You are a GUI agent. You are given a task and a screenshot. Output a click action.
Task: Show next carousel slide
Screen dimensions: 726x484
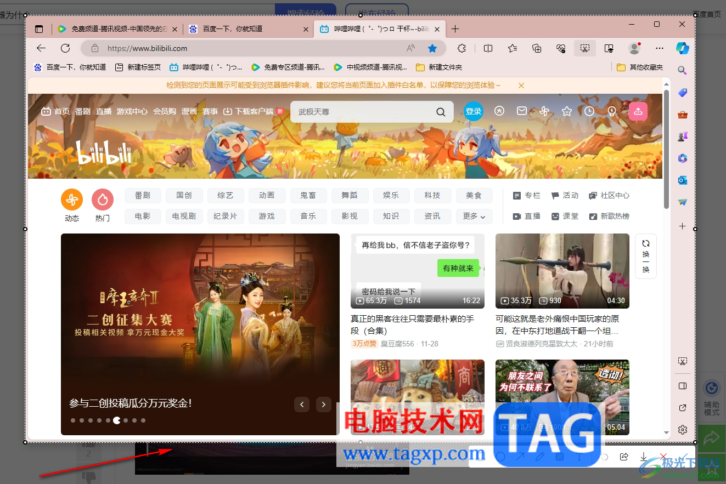click(x=324, y=405)
